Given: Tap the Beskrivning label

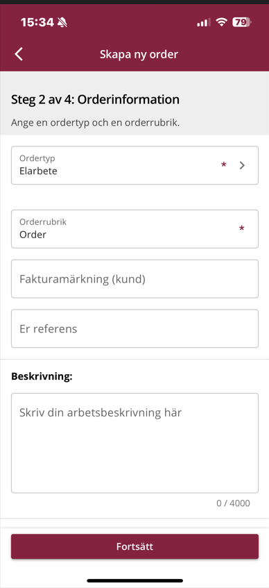Looking at the screenshot, I should click(x=42, y=376).
